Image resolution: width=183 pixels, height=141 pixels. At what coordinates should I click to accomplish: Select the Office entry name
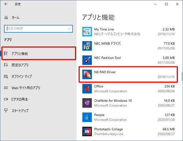(x=98, y=86)
